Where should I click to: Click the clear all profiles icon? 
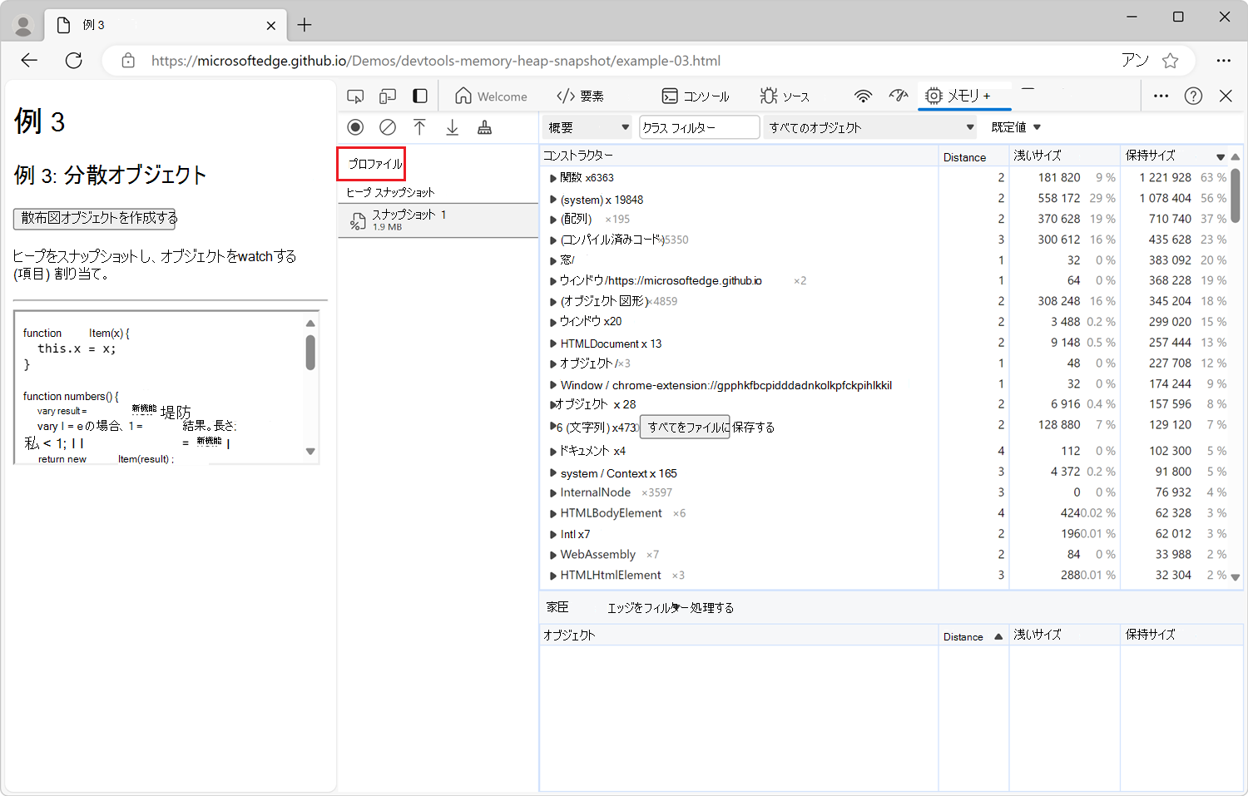tap(388, 127)
